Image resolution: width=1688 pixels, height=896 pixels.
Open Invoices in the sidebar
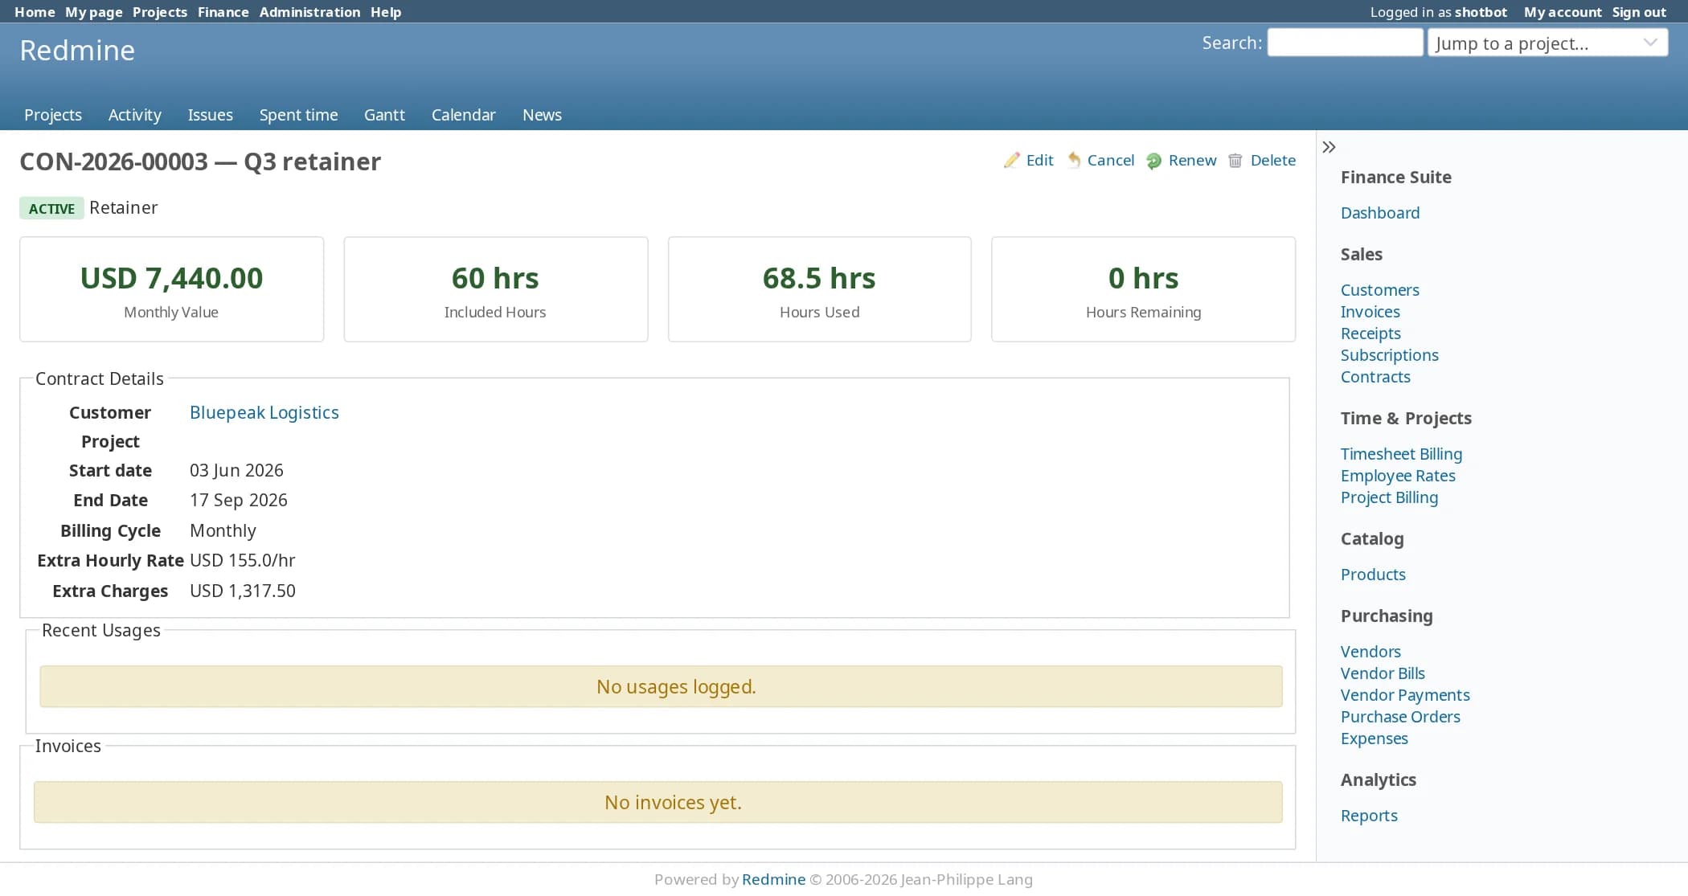point(1370,312)
